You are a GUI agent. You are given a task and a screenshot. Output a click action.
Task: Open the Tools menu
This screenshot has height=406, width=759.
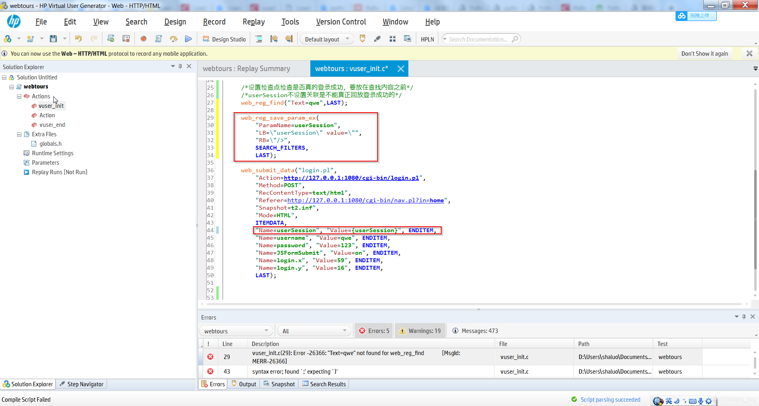290,22
